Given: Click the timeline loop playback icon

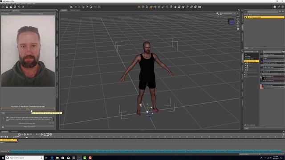Looking at the screenshot, I should pyautogui.click(x=19, y=134).
